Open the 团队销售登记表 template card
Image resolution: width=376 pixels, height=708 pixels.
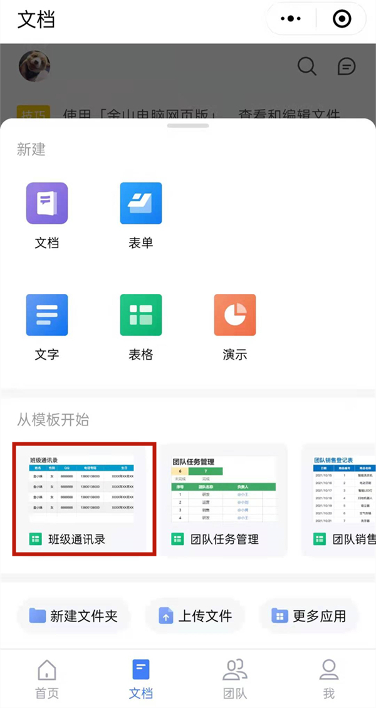339,499
